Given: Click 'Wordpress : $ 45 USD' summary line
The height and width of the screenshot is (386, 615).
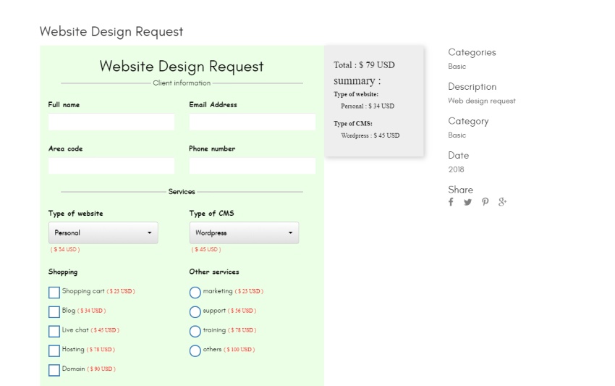Looking at the screenshot, I should click(x=370, y=135).
